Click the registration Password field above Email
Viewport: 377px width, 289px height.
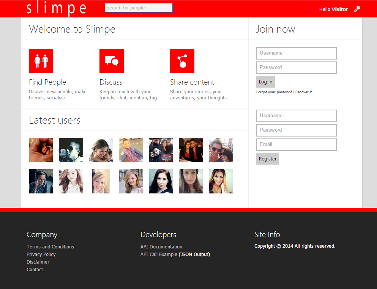coord(297,130)
